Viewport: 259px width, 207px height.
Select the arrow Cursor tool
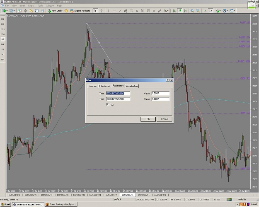(95, 11)
